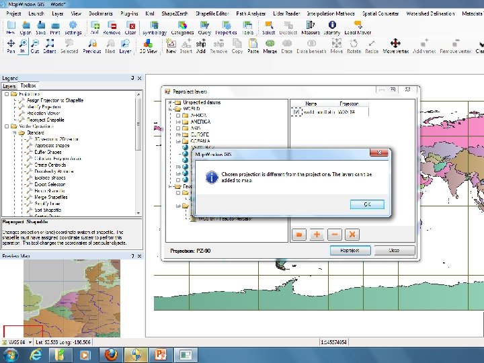Open Firefox from the taskbar
Viewport: 484px width, 363px height.
(x=111, y=355)
